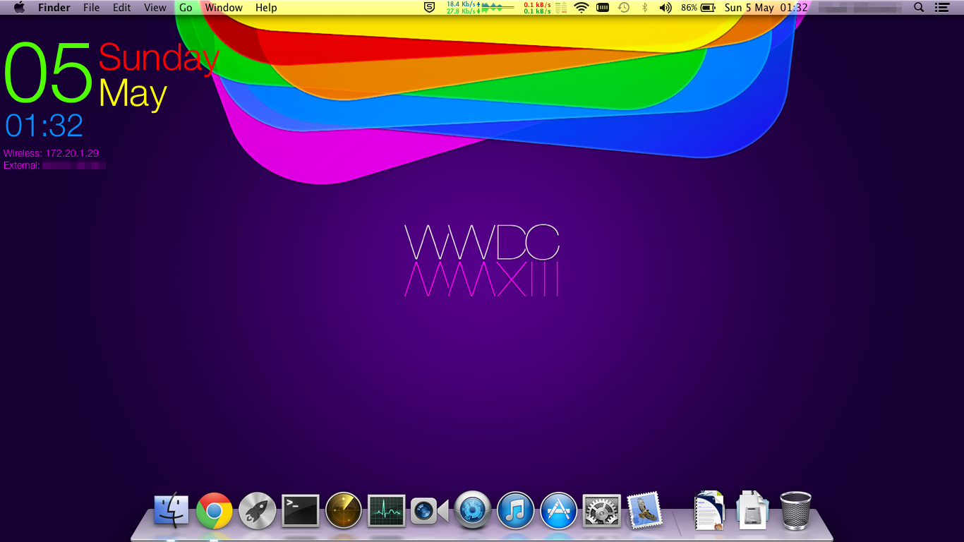Open the blurred user account menu
Viewport: 964px width, 542px height.
click(x=860, y=8)
